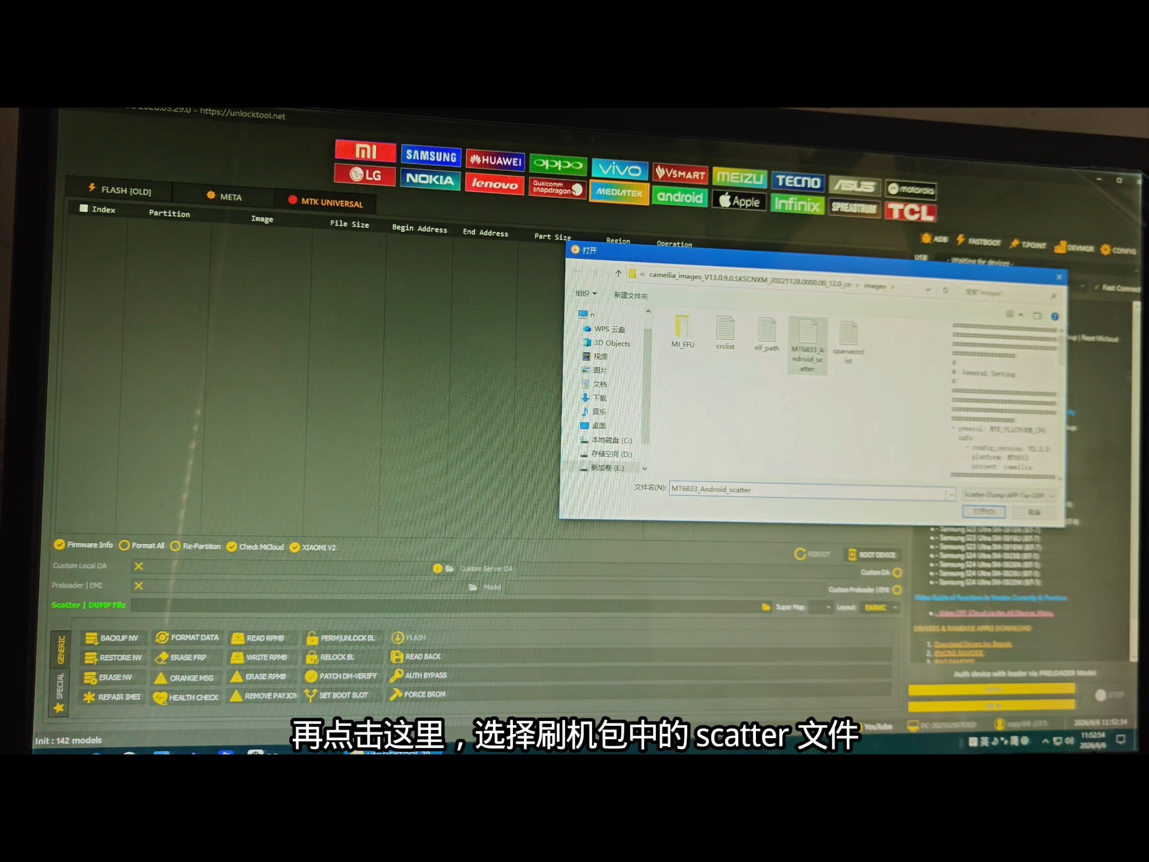
Task: Select the SPECIAL side tab
Action: pyautogui.click(x=60, y=692)
